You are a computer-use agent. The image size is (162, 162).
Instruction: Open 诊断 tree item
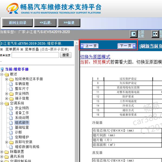(x=18, y=132)
